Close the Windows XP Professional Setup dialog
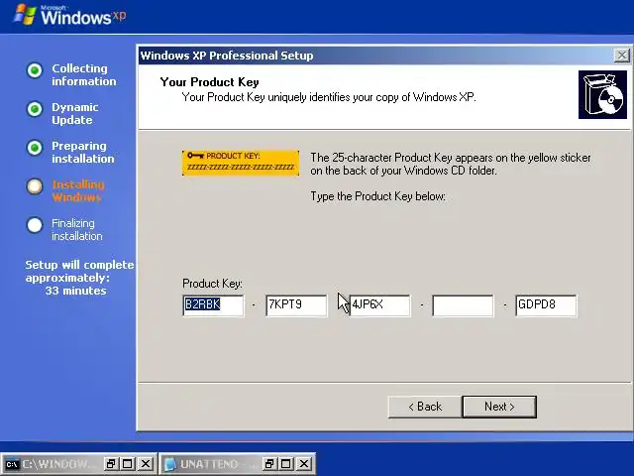The image size is (634, 476). tap(622, 56)
